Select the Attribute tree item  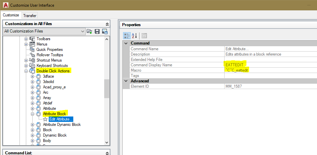(49, 108)
